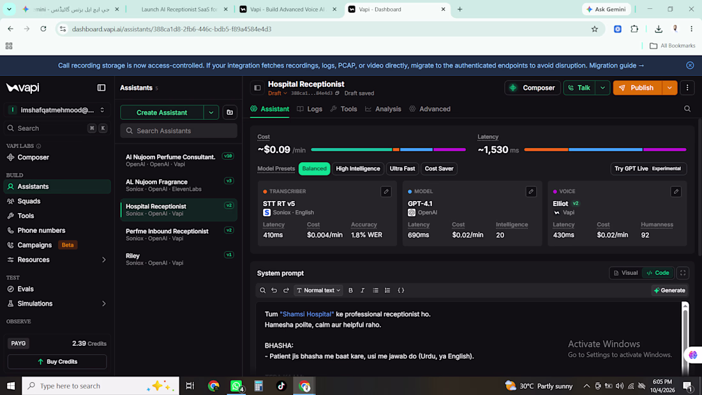Open the Publish button dropdown arrow
The image size is (702, 395).
(x=669, y=88)
